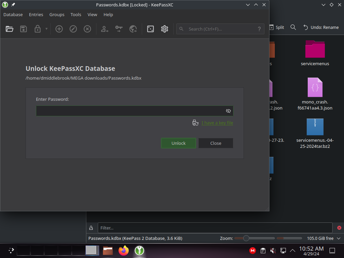Click the Add New Entry plus icon

pos(59,29)
